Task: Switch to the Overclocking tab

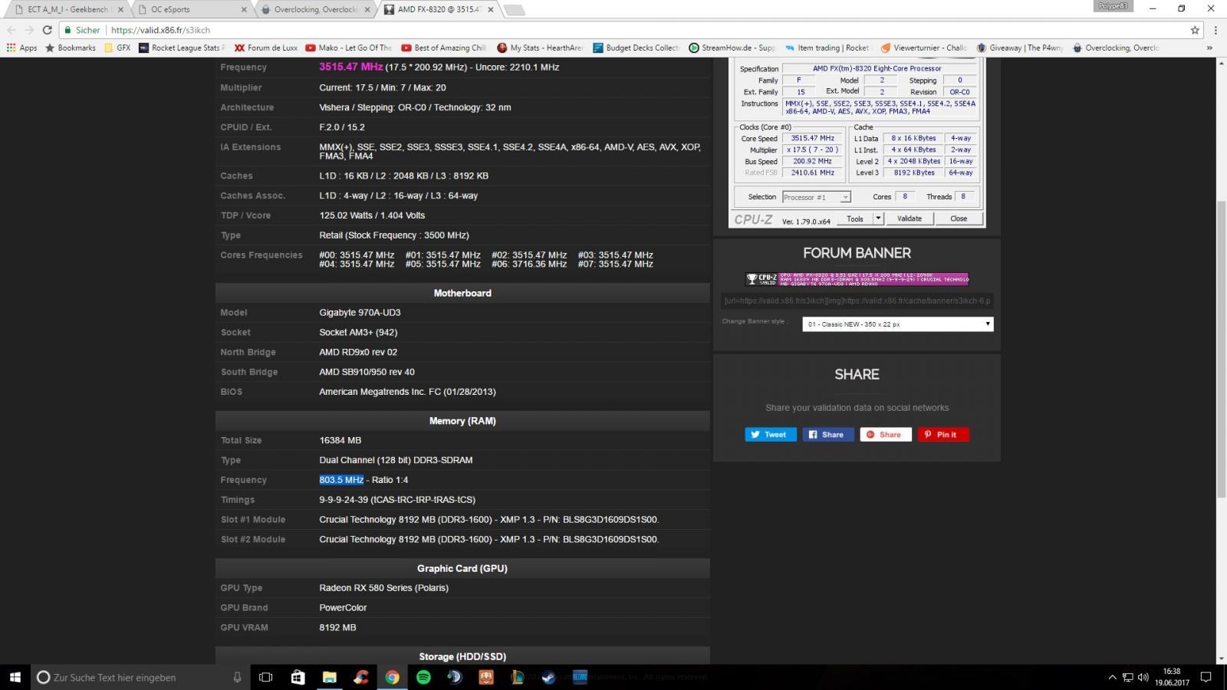Action: [314, 10]
